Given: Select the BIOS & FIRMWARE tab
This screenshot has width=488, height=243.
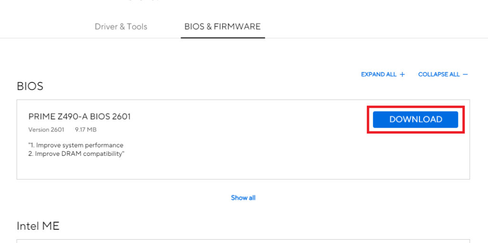Looking at the screenshot, I should coord(223,27).
